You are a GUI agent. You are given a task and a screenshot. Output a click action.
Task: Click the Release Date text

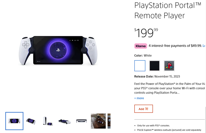coord(157,76)
